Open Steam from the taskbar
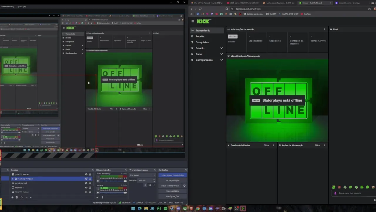Screen dimensions: 376x212 (x=172, y=208)
